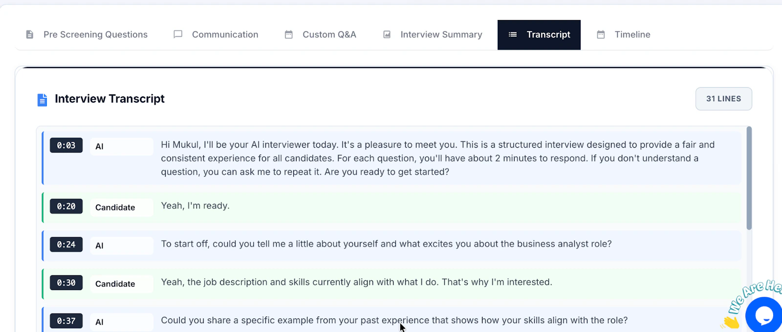
Task: Click the AI speaker label on first message
Action: 121,146
